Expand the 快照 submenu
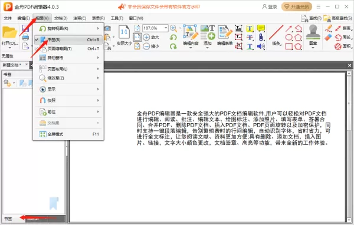354x225 pixels. click(x=68, y=100)
